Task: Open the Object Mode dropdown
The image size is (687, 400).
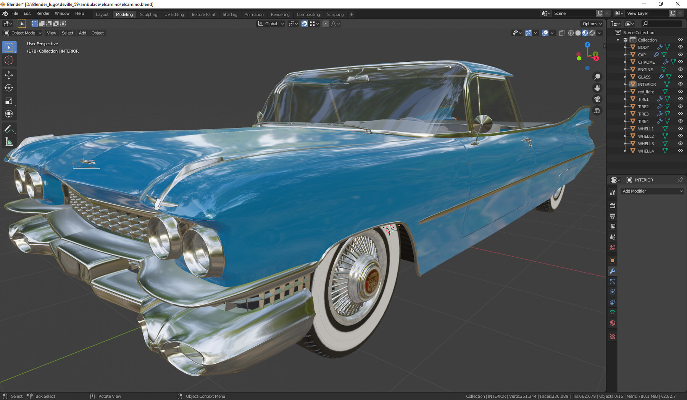Action: click(x=23, y=33)
